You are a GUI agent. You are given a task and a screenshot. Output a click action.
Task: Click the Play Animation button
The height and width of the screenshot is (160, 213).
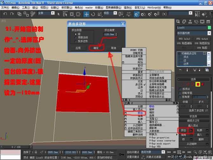coord(179,152)
